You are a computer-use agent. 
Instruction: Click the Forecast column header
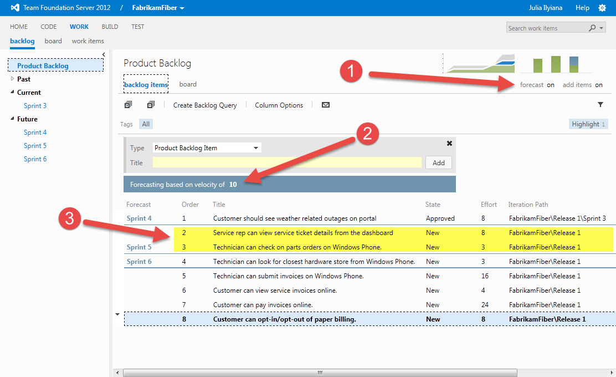138,205
